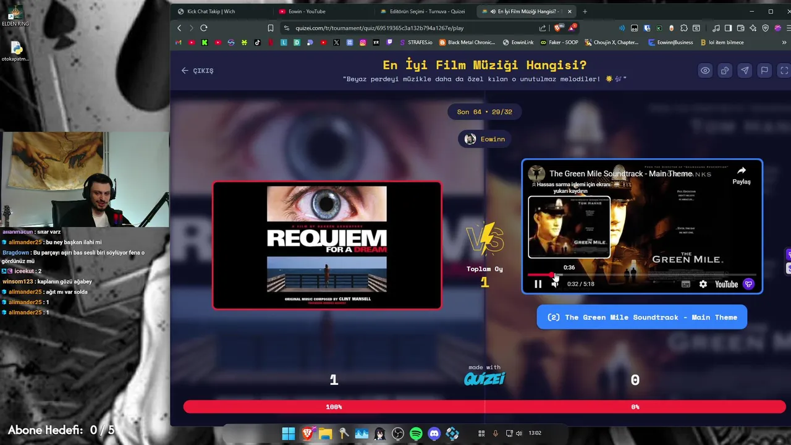
Task: Open the Faker - SOOP bookmark
Action: tap(559, 43)
